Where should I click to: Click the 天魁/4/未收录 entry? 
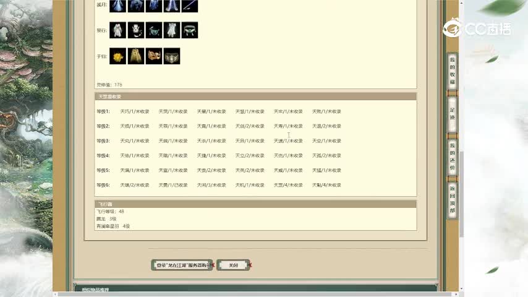(326, 185)
